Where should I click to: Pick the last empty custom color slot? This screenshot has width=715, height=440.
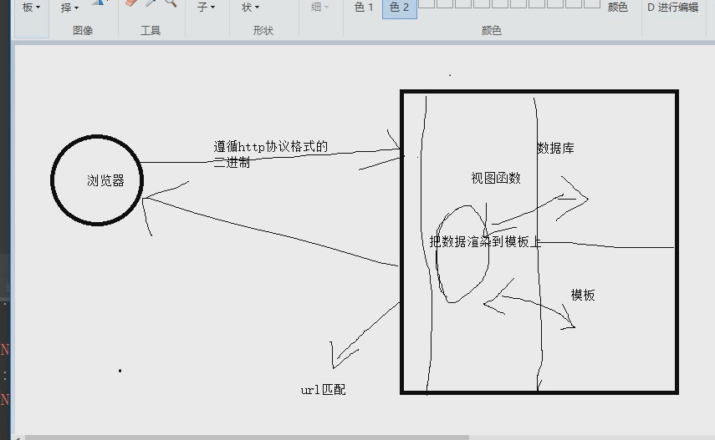tap(592, 3)
